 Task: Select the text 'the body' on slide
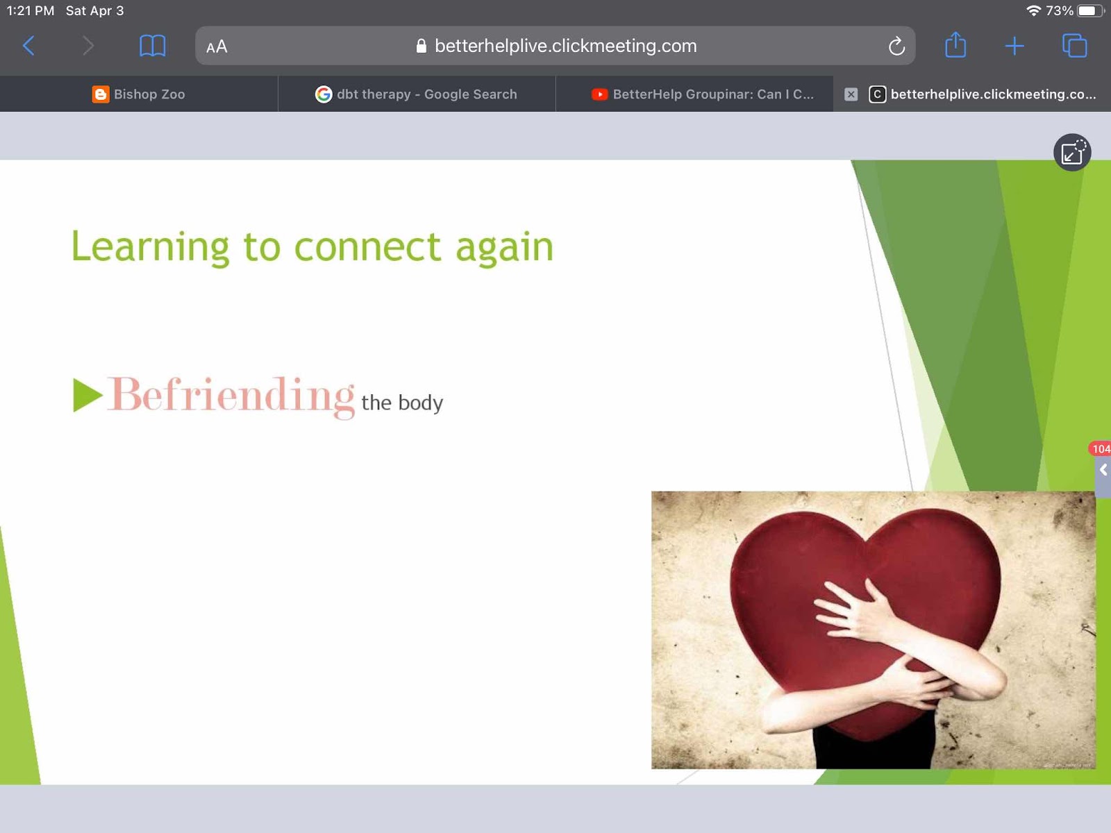click(x=402, y=403)
